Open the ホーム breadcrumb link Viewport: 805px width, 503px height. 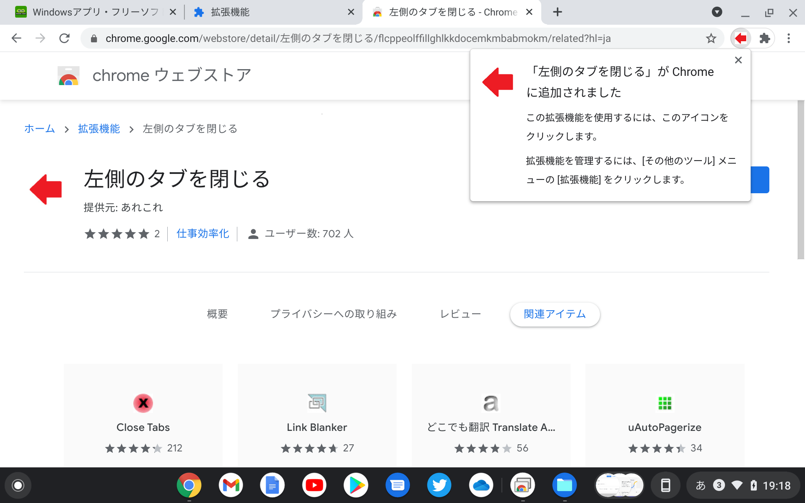[x=39, y=129]
